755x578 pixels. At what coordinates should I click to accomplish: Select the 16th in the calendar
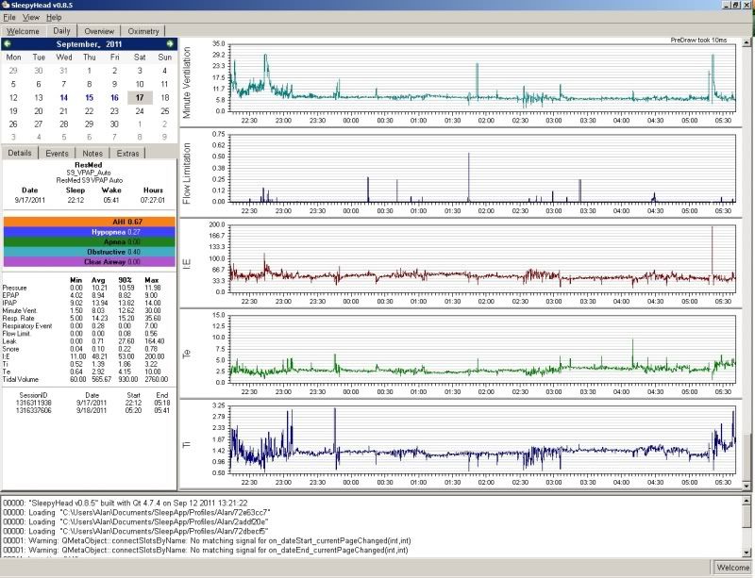114,98
